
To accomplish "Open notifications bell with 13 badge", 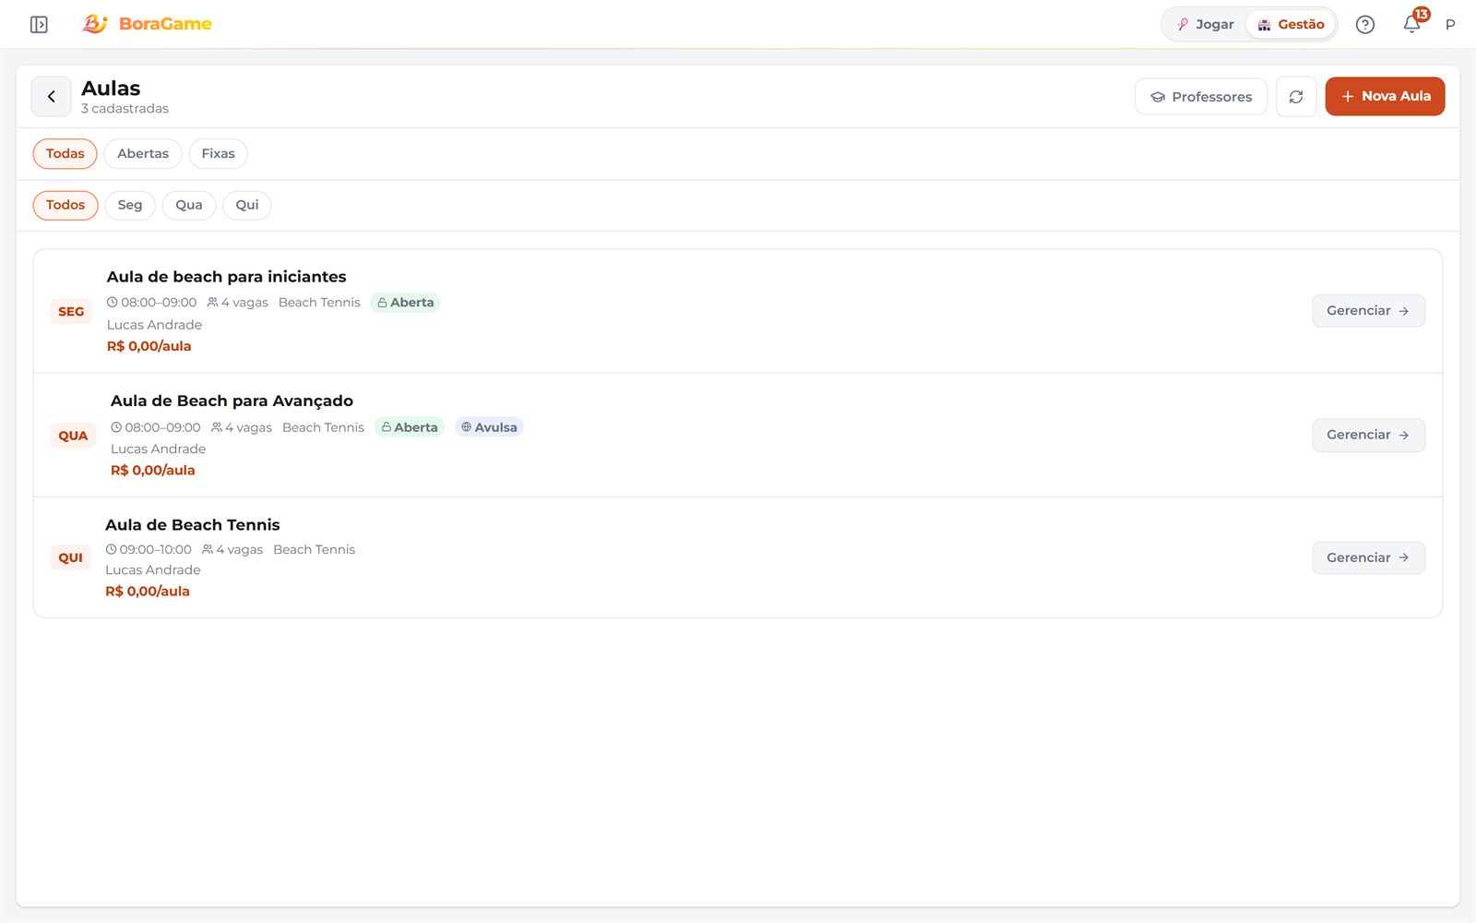I will click(x=1412, y=24).
